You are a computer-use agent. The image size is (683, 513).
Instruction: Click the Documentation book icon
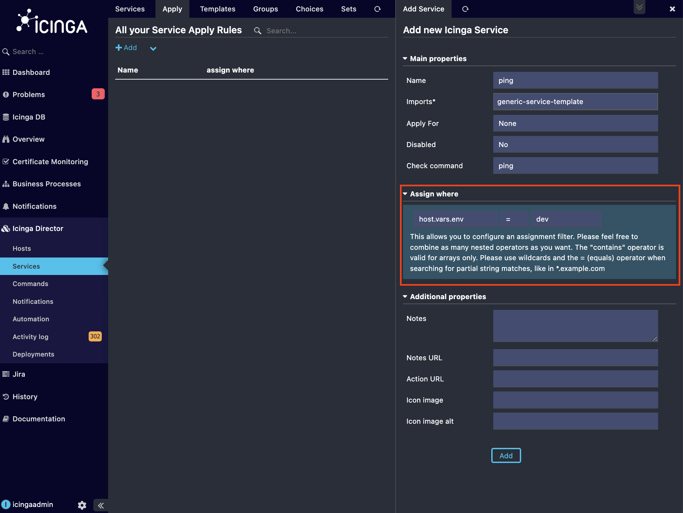click(x=6, y=419)
